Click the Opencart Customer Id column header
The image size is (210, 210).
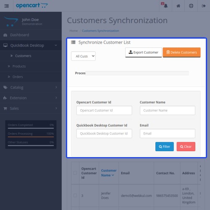89,173
